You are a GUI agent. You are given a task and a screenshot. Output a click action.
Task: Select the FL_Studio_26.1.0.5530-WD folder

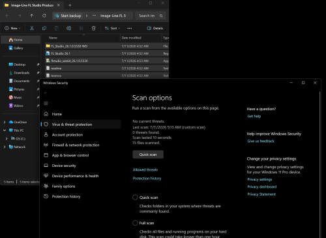107,46
